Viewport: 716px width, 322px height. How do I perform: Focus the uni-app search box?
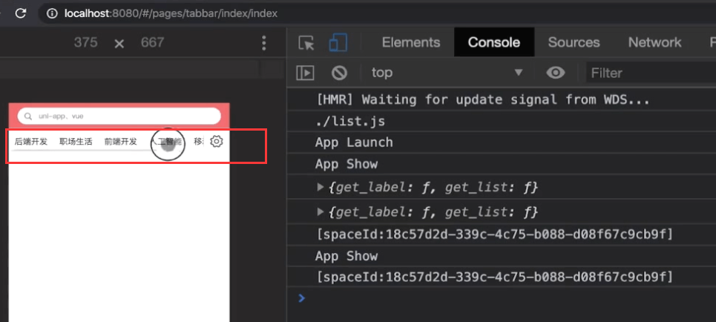point(119,116)
